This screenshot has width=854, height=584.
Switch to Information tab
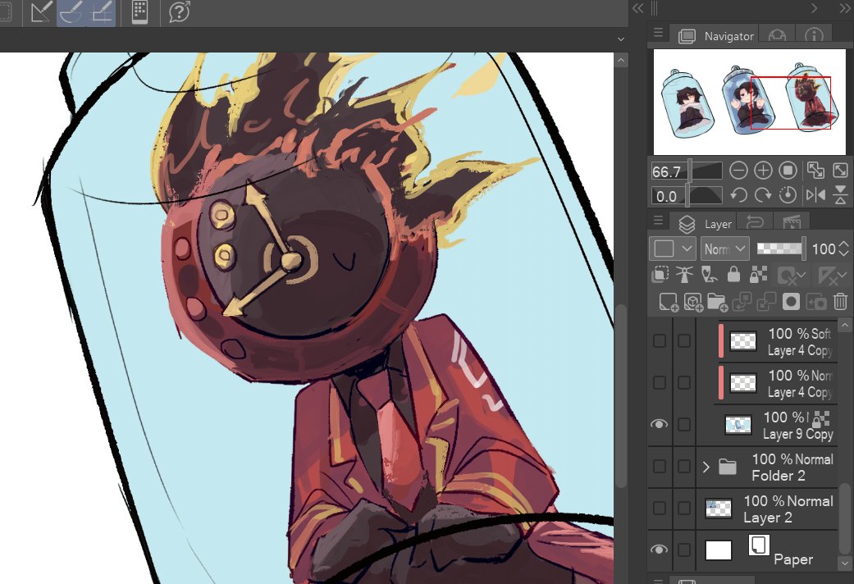click(814, 36)
